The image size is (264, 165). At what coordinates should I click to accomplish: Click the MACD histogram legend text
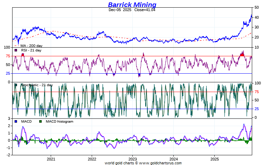[59, 121]
